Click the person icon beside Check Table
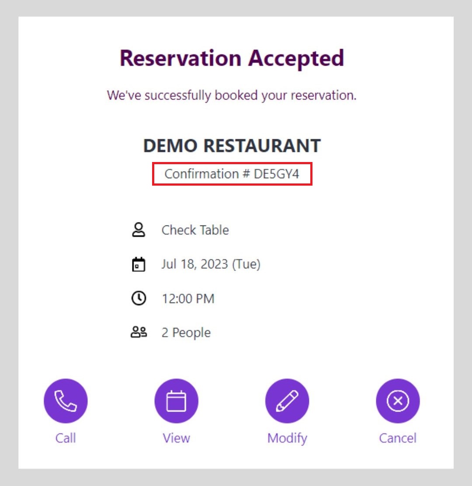Image resolution: width=472 pixels, height=486 pixels. [139, 230]
